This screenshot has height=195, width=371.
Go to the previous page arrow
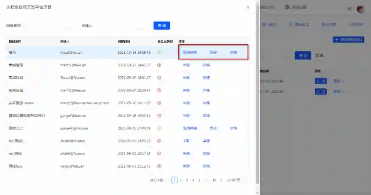[168, 180]
